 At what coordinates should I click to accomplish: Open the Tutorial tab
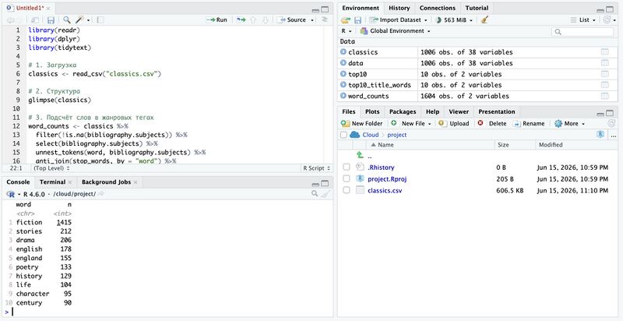[x=477, y=8]
